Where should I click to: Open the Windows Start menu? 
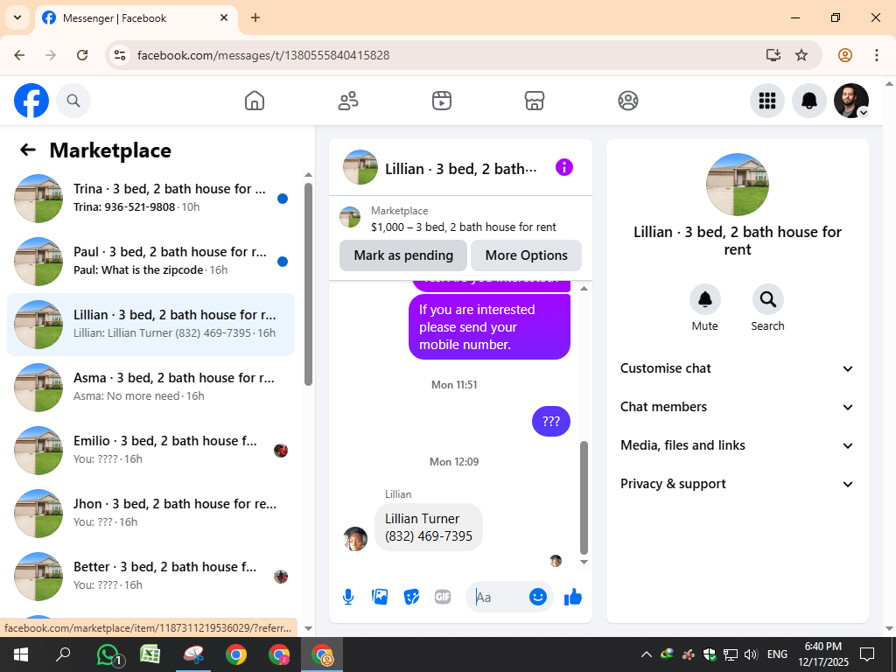(21, 654)
